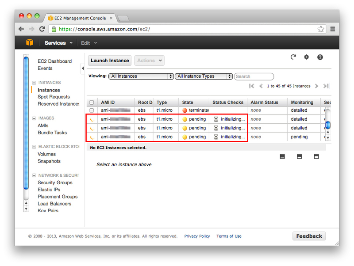354x266 pixels.
Task: Collapse the INSTANCES sidebar section
Action: [x=34, y=83]
